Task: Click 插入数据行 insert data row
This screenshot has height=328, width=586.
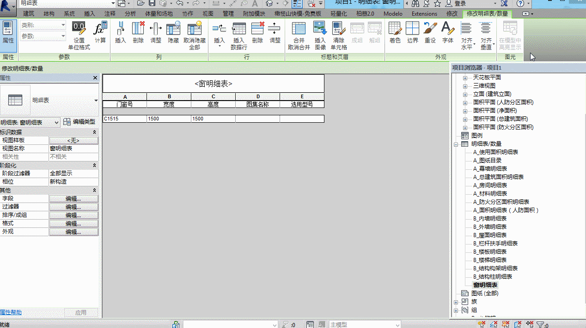Action: [x=239, y=36]
